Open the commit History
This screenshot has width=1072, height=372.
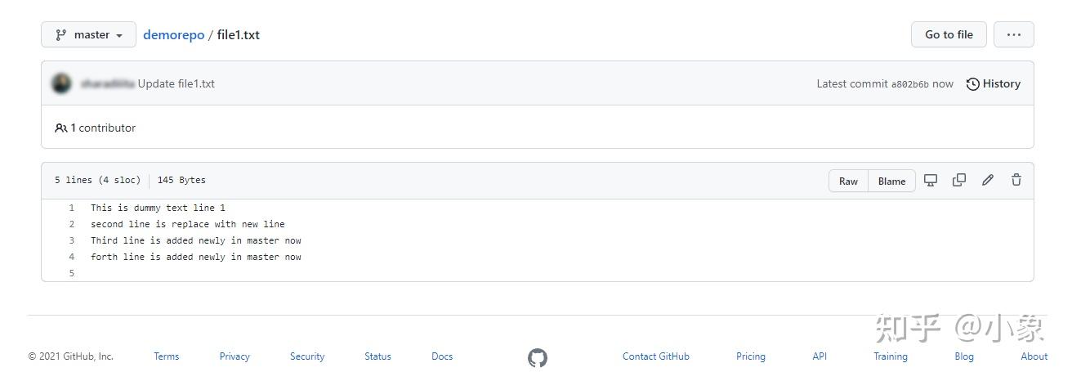pos(994,83)
